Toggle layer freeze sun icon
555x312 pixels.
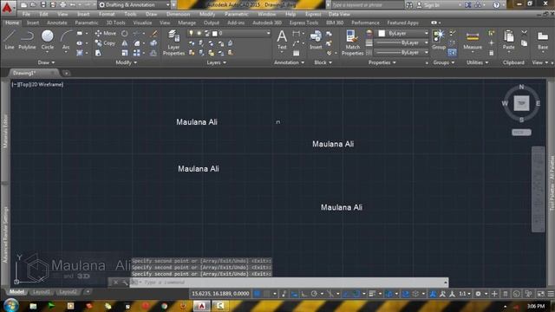(199, 33)
